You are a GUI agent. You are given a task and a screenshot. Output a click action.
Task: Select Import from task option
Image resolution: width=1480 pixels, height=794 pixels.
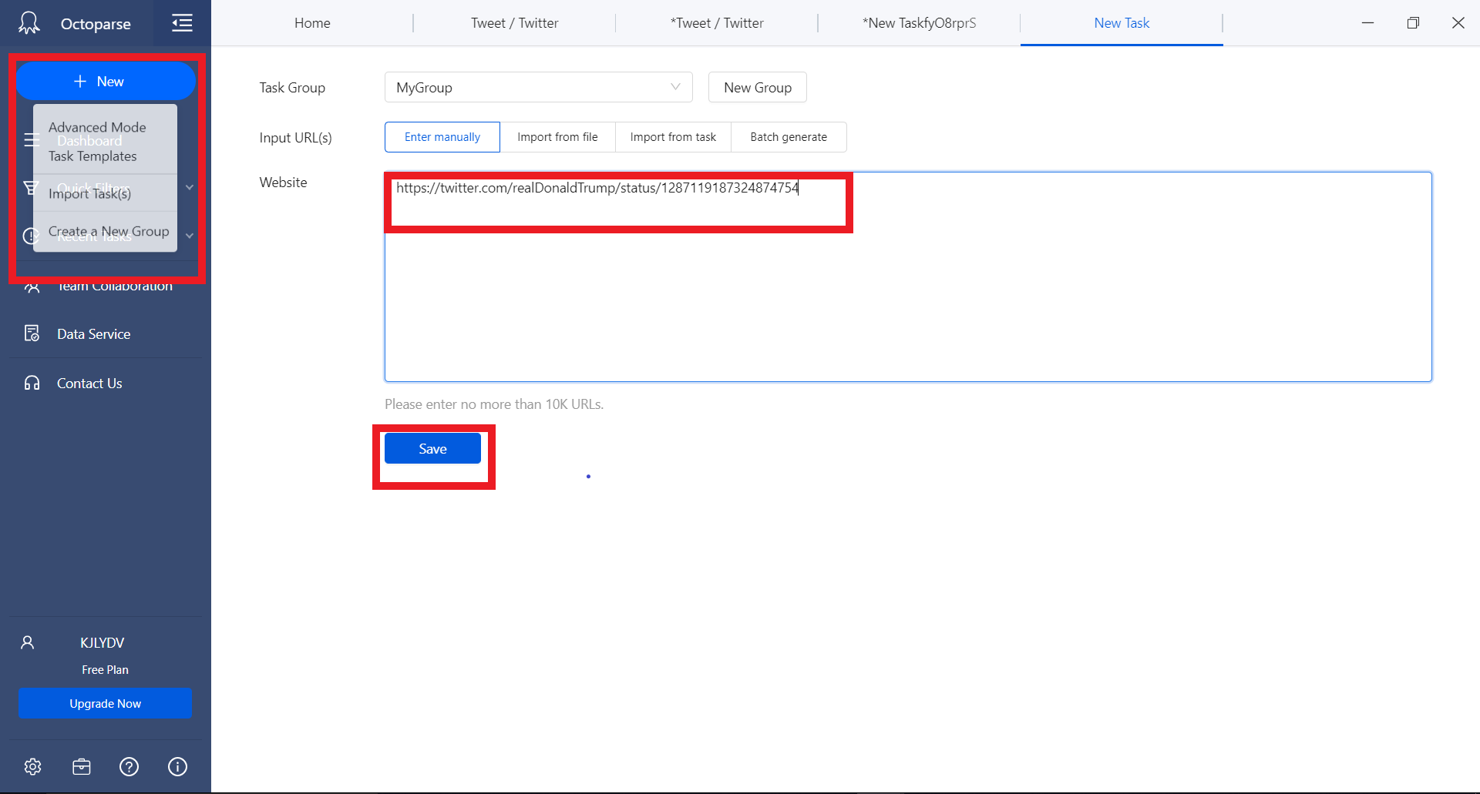[x=673, y=137]
